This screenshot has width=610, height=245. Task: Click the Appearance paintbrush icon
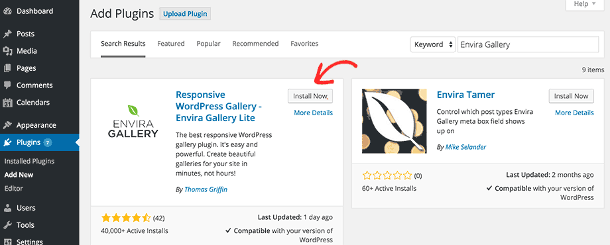pos(7,125)
